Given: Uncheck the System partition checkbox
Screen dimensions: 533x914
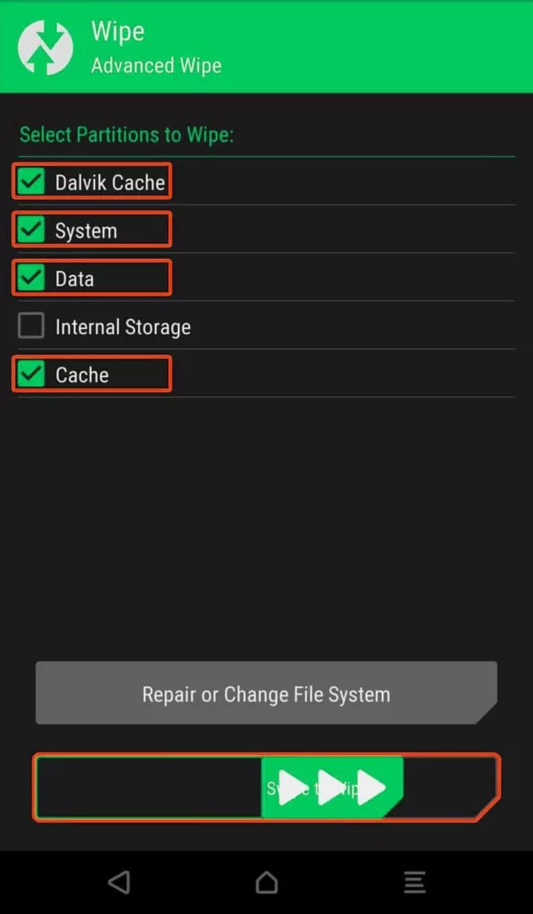Looking at the screenshot, I should [x=31, y=229].
